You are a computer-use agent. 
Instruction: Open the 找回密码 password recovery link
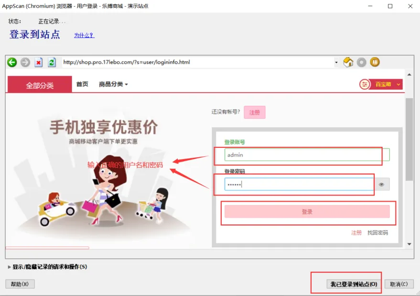377,233
